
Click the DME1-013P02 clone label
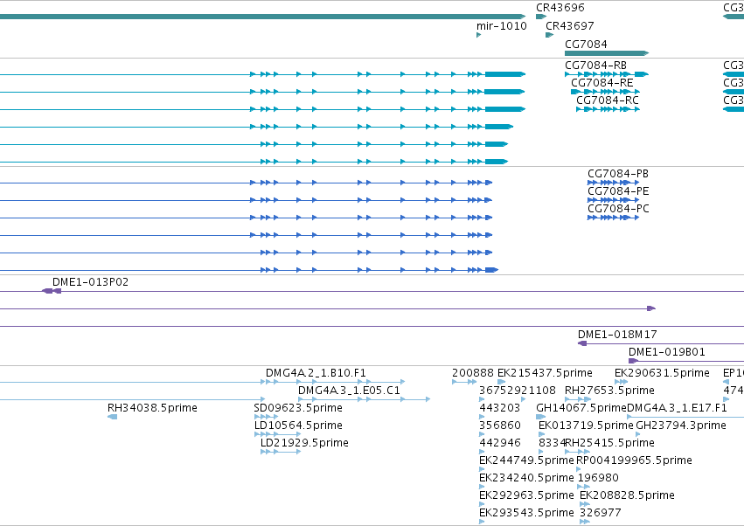point(90,281)
